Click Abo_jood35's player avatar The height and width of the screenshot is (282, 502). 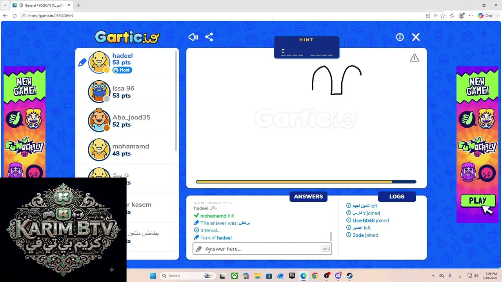click(x=99, y=121)
